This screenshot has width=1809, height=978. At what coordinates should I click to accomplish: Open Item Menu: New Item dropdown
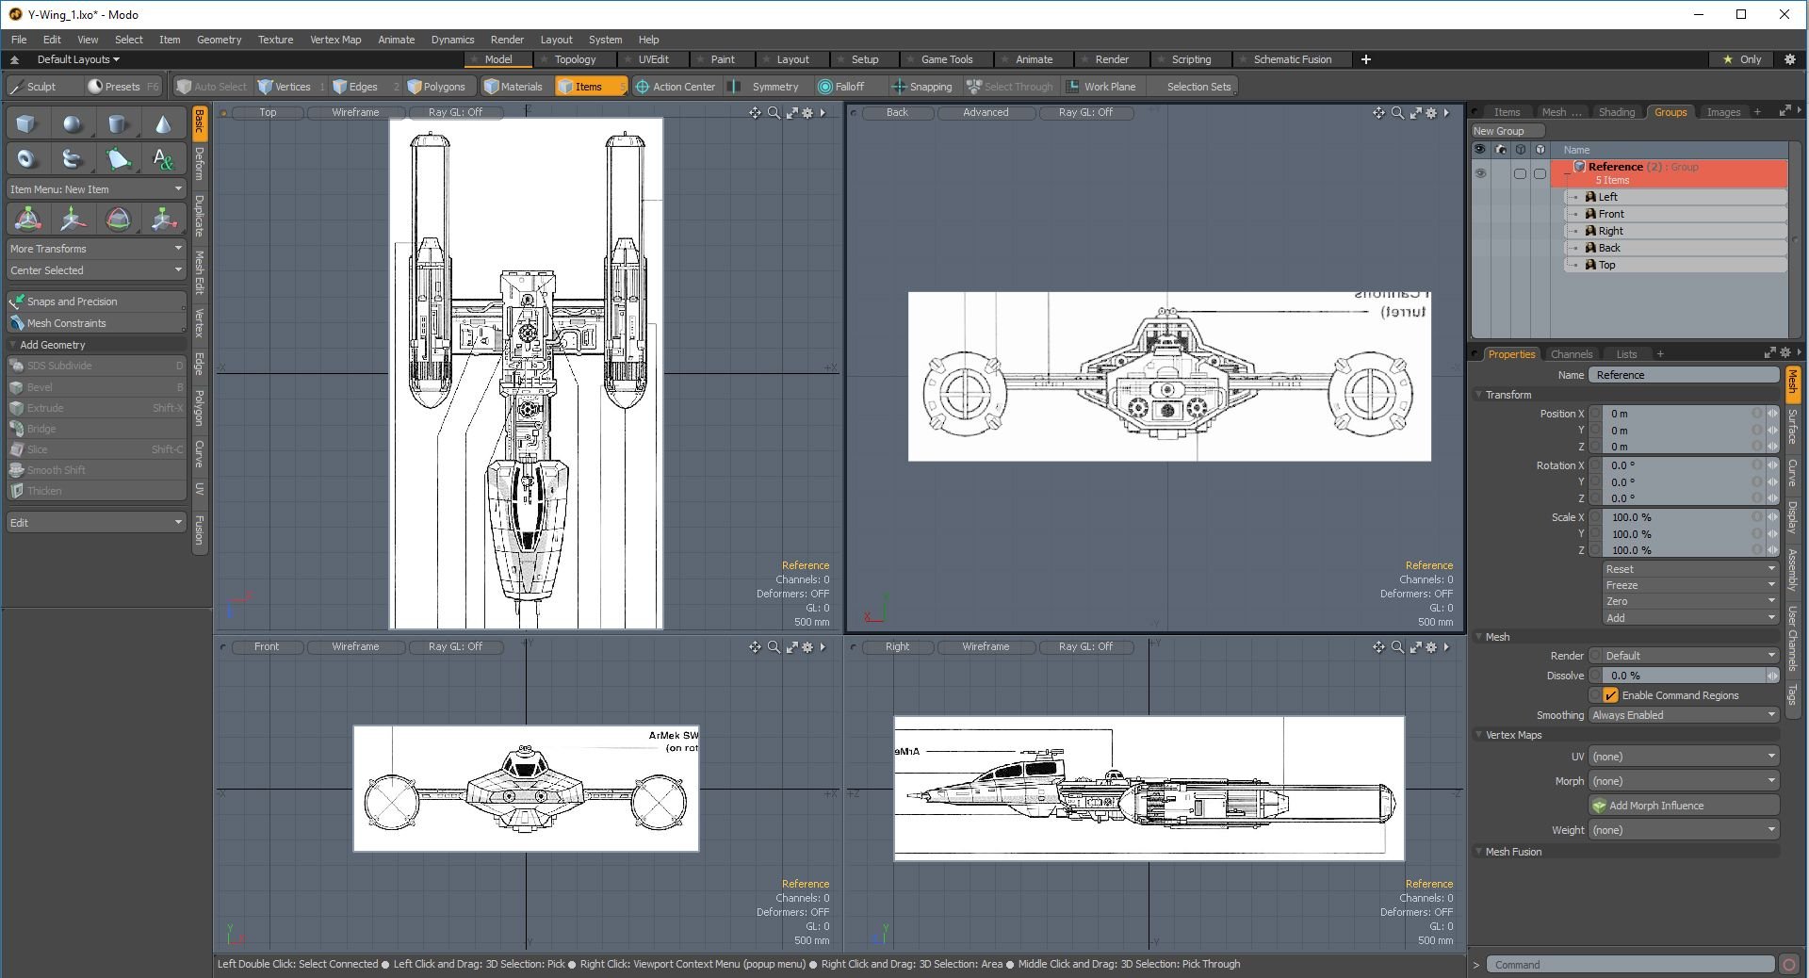[x=95, y=189]
